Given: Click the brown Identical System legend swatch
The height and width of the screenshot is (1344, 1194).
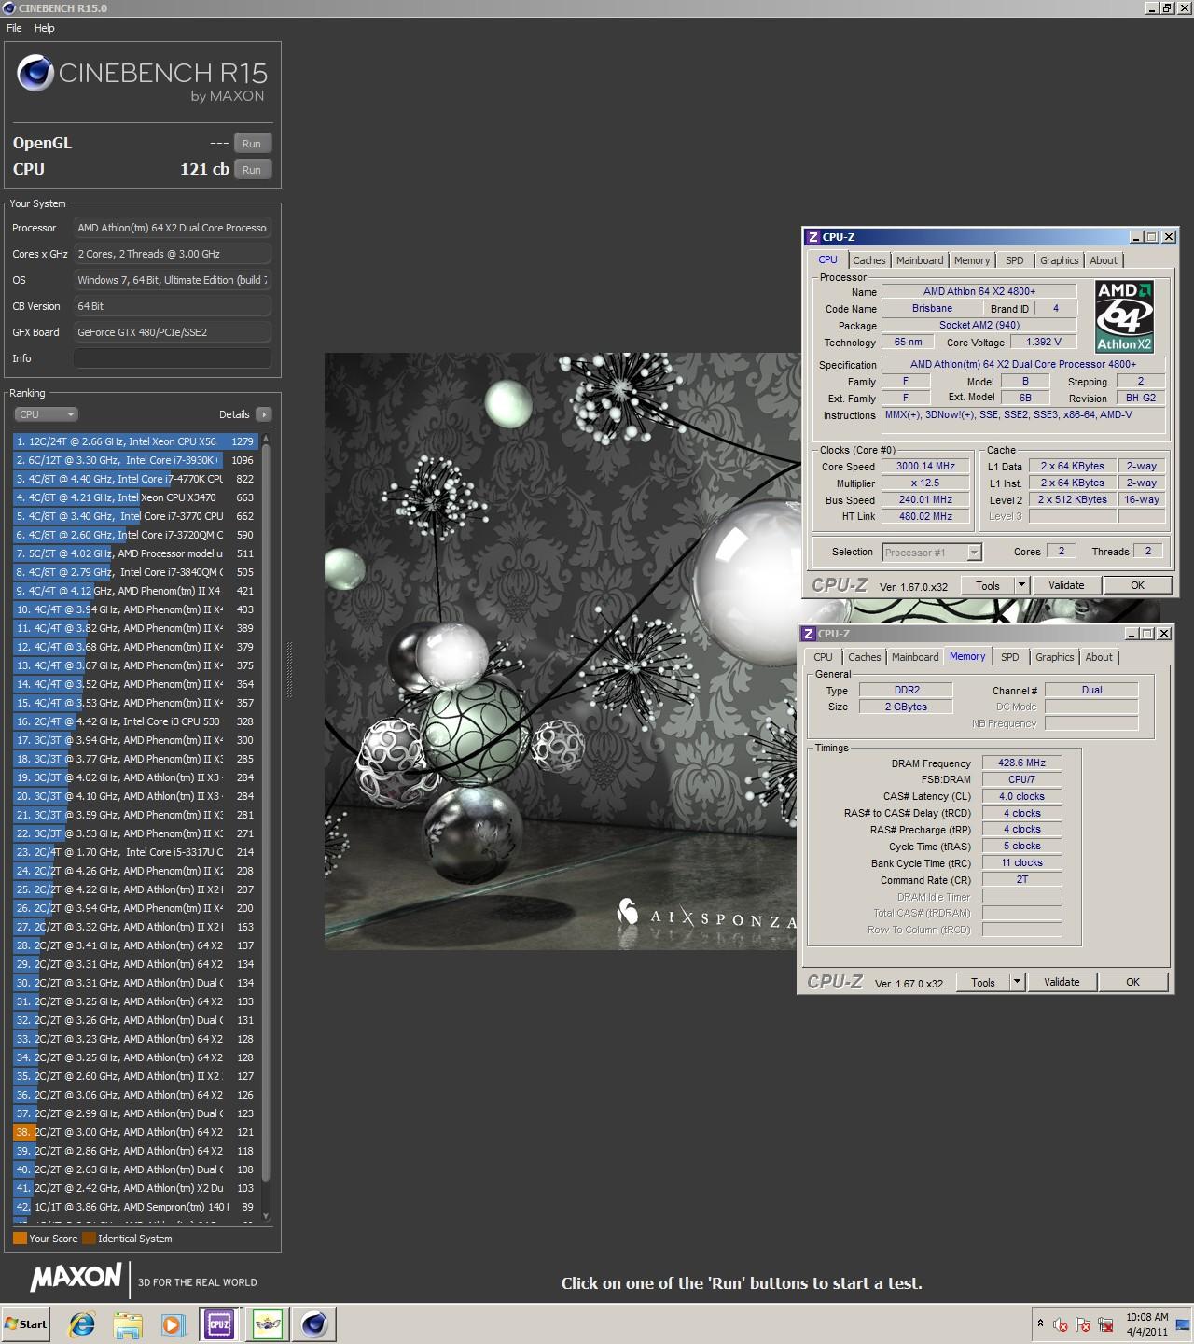Looking at the screenshot, I should (89, 1239).
